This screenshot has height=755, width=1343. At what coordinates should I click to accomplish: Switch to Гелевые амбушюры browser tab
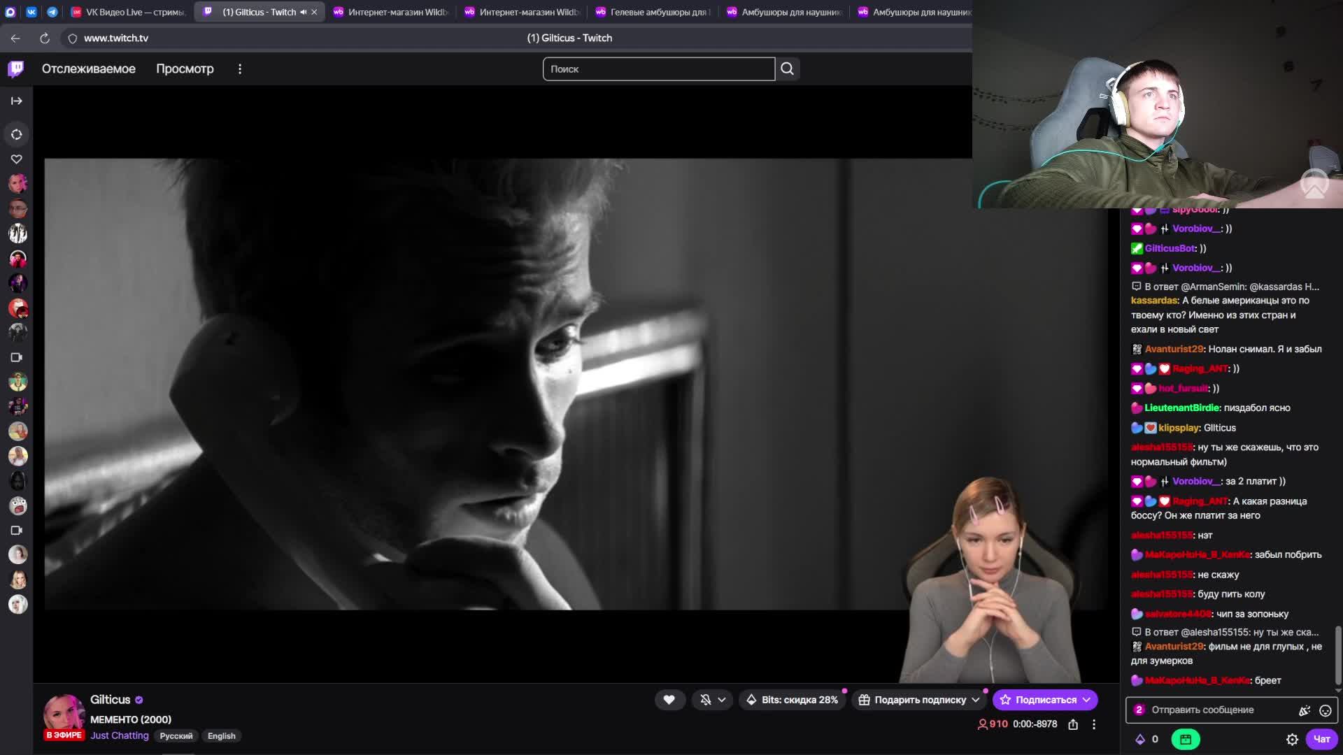click(x=653, y=12)
